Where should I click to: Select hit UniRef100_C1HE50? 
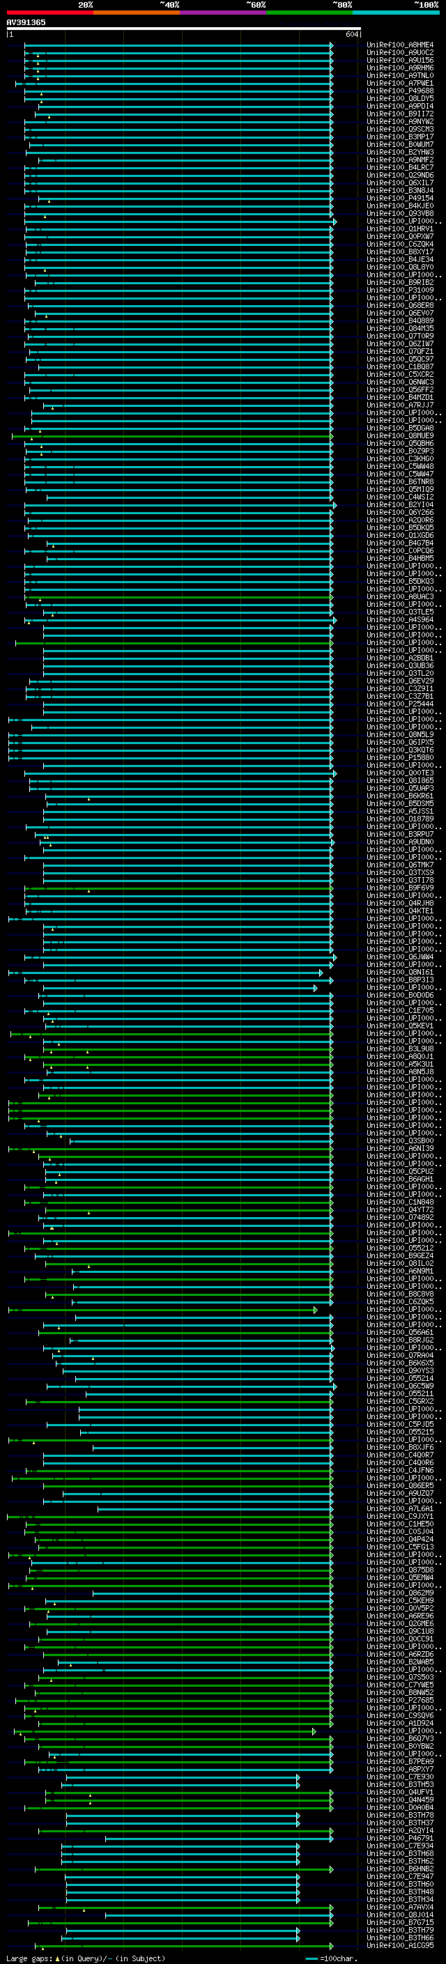click(400, 1523)
